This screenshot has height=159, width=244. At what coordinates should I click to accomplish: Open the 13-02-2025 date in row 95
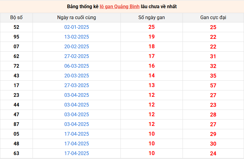(x=77, y=37)
